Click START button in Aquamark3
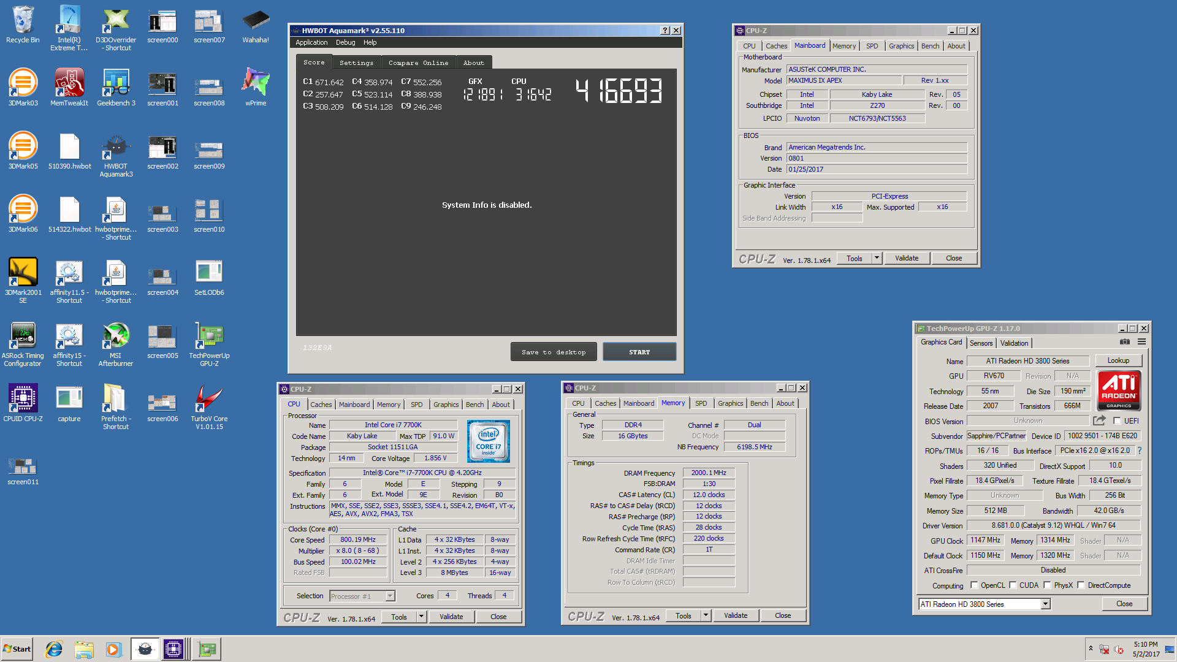 click(x=639, y=352)
